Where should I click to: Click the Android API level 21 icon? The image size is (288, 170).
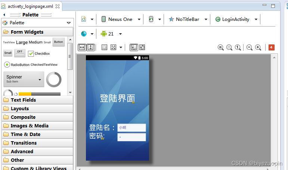(x=103, y=34)
